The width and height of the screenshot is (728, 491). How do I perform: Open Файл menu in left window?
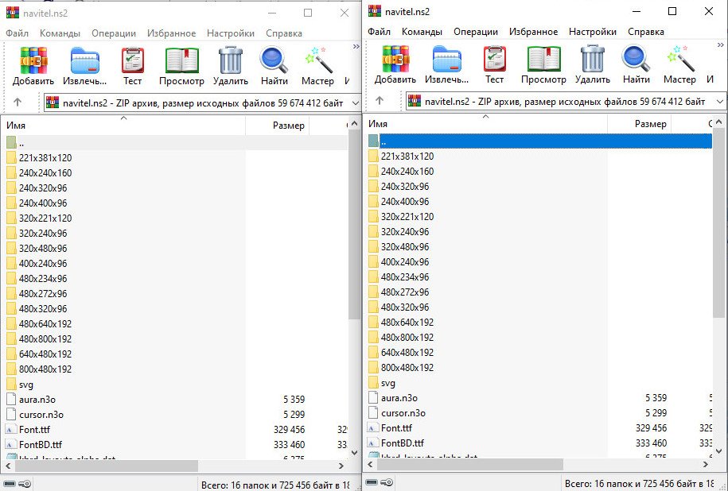point(18,33)
